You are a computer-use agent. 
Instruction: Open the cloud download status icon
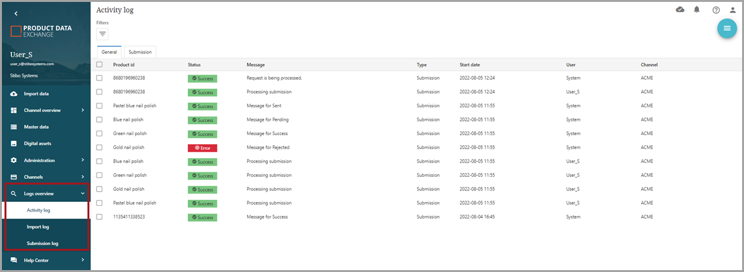point(680,10)
